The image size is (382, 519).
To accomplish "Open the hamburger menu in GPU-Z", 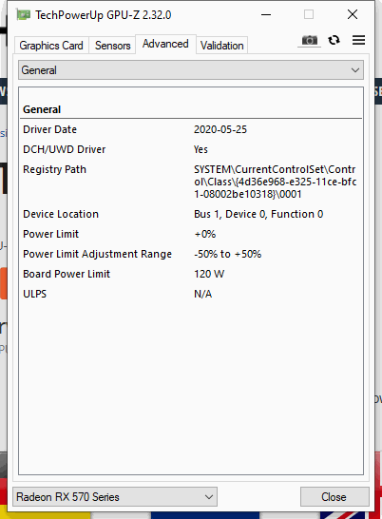I will (x=358, y=40).
